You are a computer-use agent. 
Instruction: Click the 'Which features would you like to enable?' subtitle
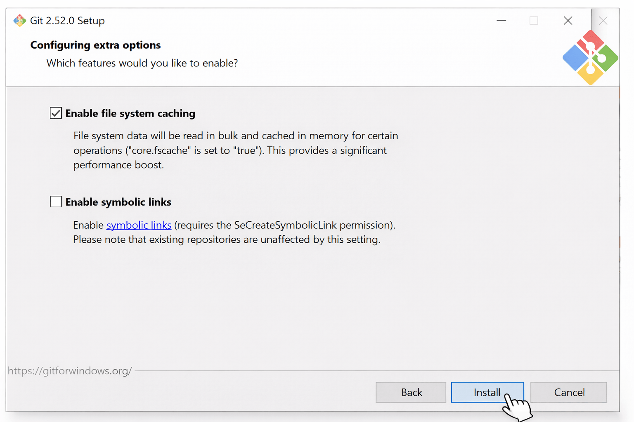(x=142, y=63)
